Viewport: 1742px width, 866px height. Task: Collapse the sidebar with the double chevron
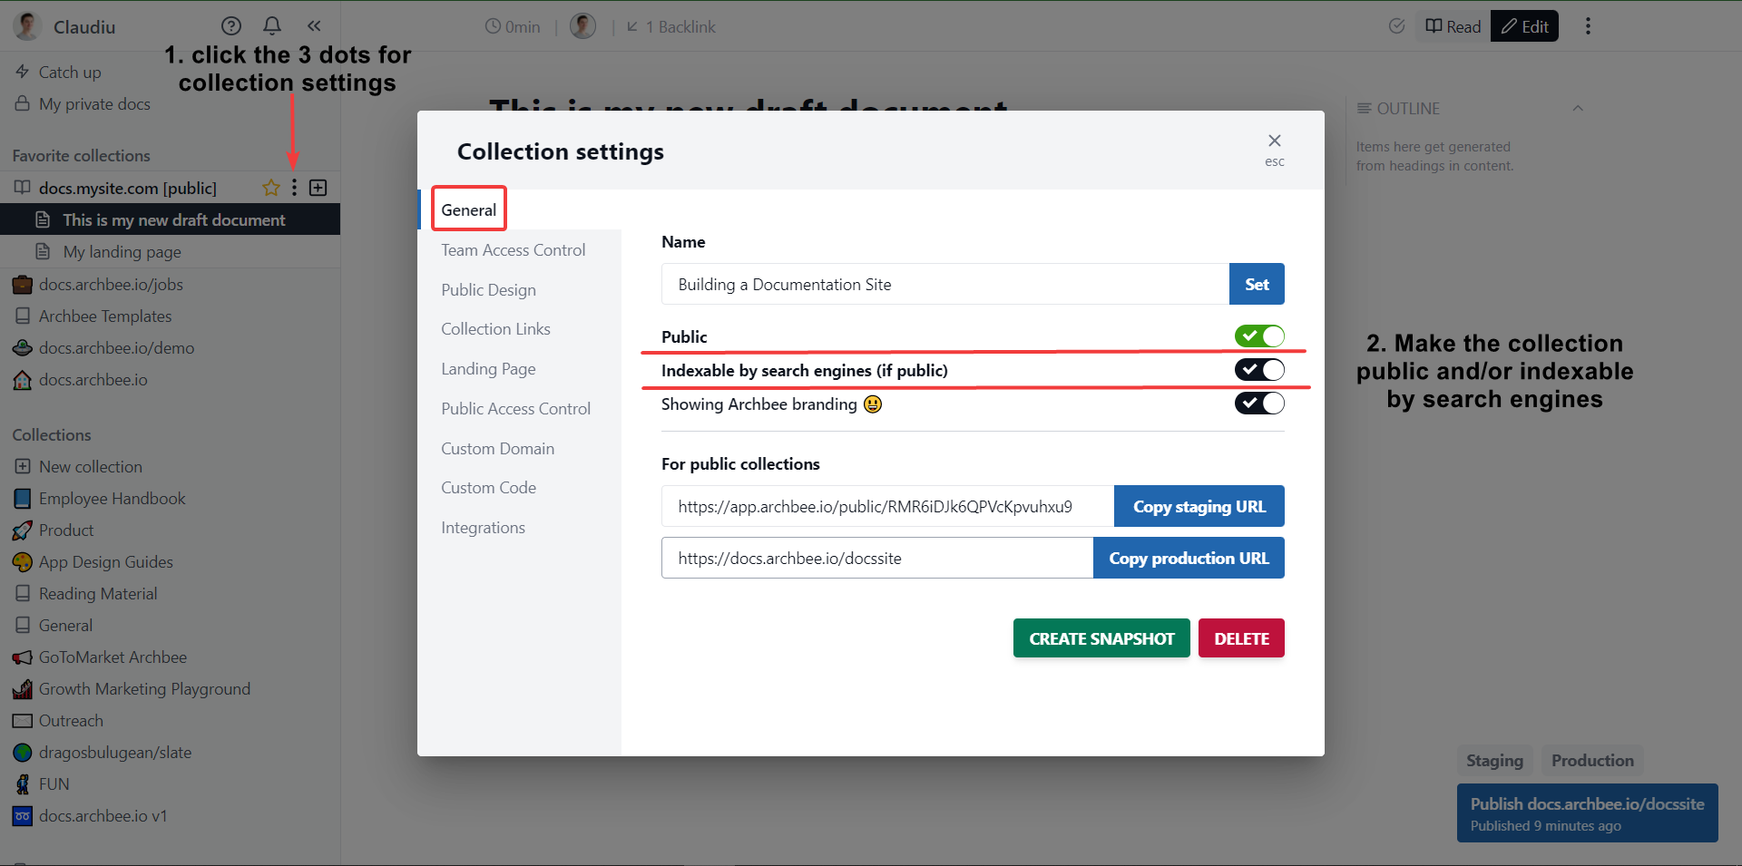click(x=314, y=25)
